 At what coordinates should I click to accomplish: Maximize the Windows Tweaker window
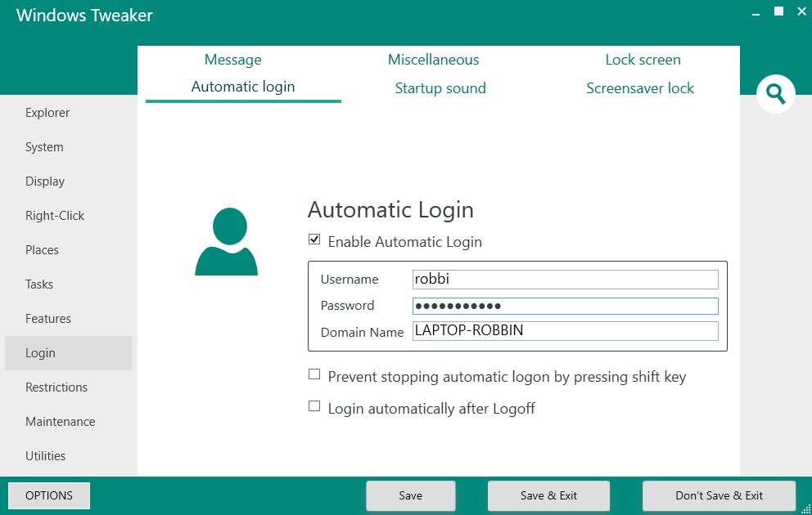tap(778, 11)
